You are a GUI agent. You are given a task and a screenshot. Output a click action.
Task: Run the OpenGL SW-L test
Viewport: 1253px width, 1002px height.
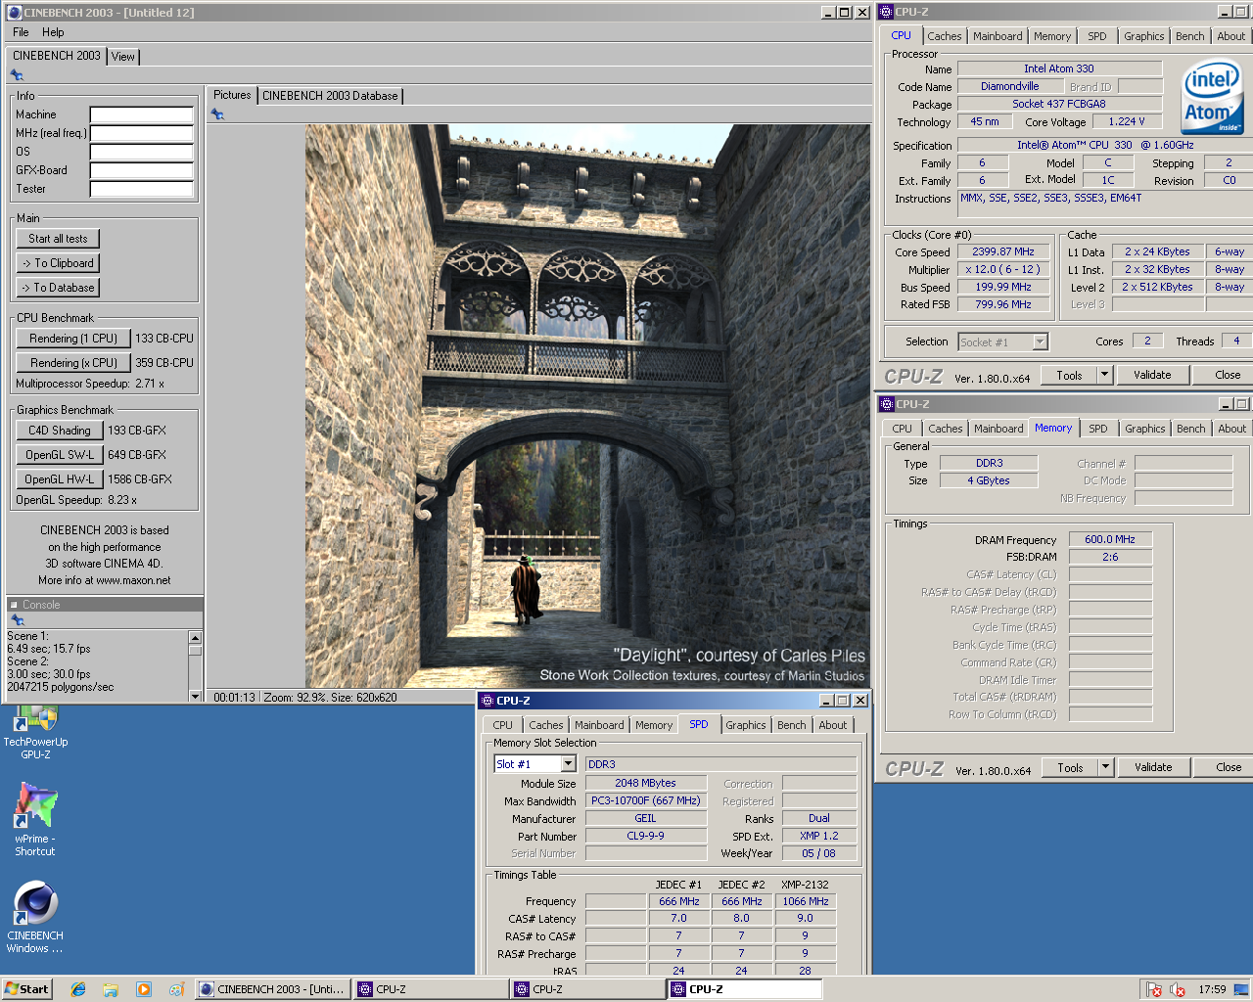click(x=59, y=455)
